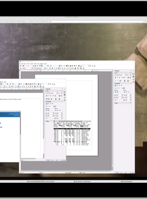Open paragraph style dropdown showing Default in back Writer
The width and height of the screenshot is (147, 199).
coord(32,68)
